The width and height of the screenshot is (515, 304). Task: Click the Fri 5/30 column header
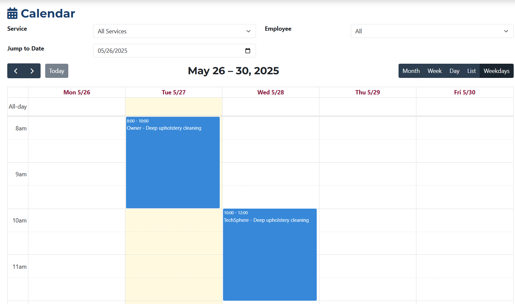pyautogui.click(x=465, y=92)
